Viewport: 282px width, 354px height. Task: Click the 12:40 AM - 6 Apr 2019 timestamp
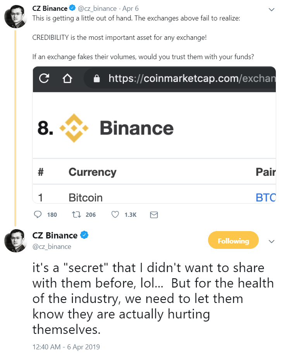click(x=66, y=347)
